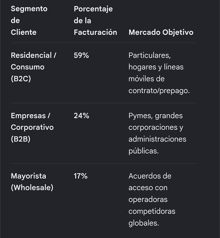The width and height of the screenshot is (220, 238).
Task: Click the word 'contrato/prepago.' in first row
Action: click(x=159, y=91)
